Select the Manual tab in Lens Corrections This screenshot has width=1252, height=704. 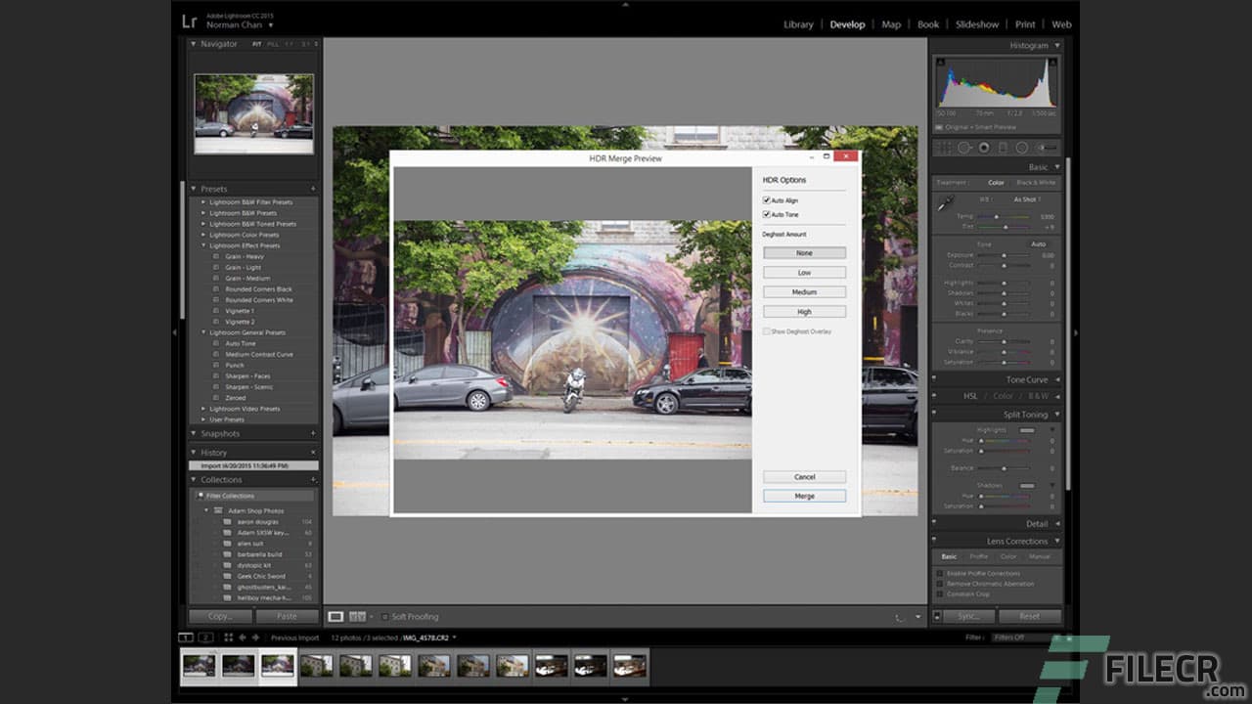(x=1041, y=555)
